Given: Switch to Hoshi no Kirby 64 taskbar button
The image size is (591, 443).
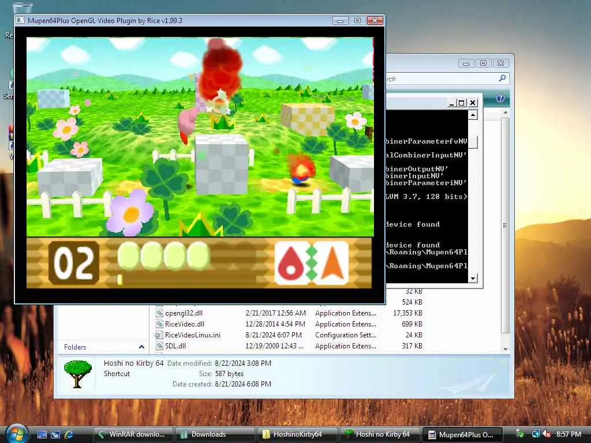Looking at the screenshot, I should (x=379, y=434).
